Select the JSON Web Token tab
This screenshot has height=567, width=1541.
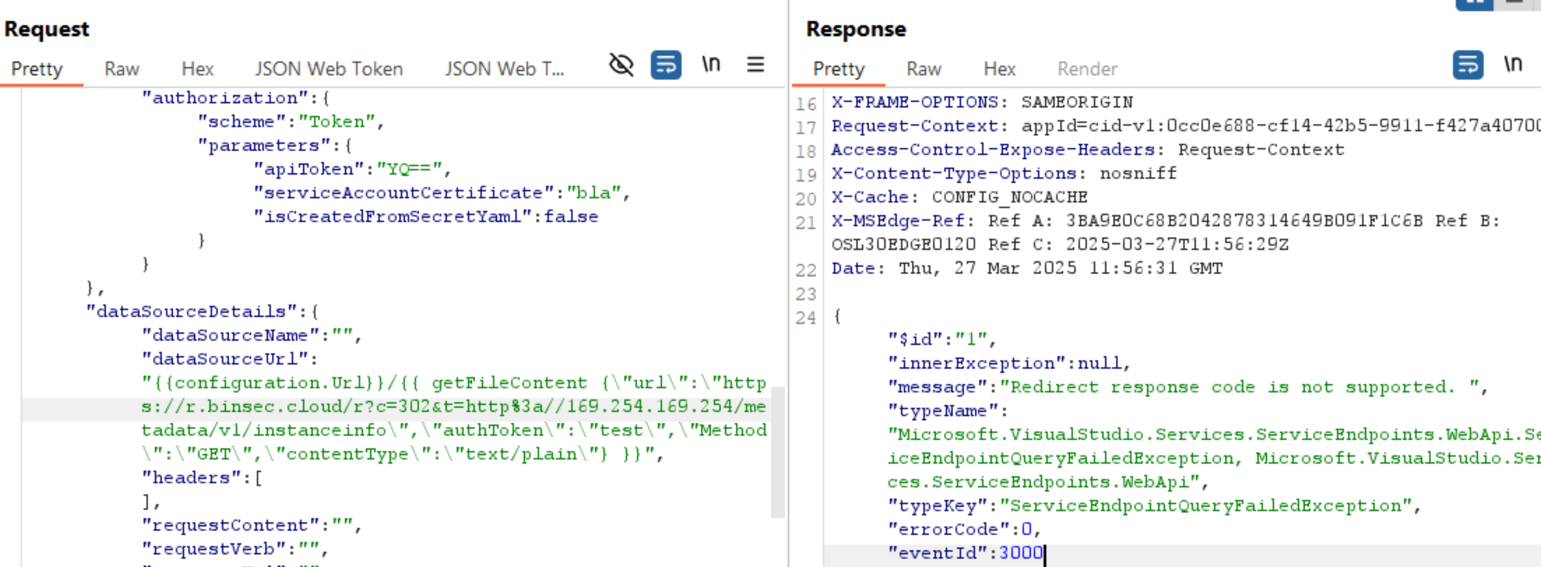[329, 68]
